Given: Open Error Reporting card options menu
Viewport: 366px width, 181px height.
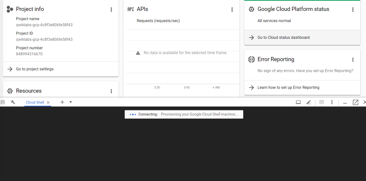Looking at the screenshot, I should (x=353, y=60).
